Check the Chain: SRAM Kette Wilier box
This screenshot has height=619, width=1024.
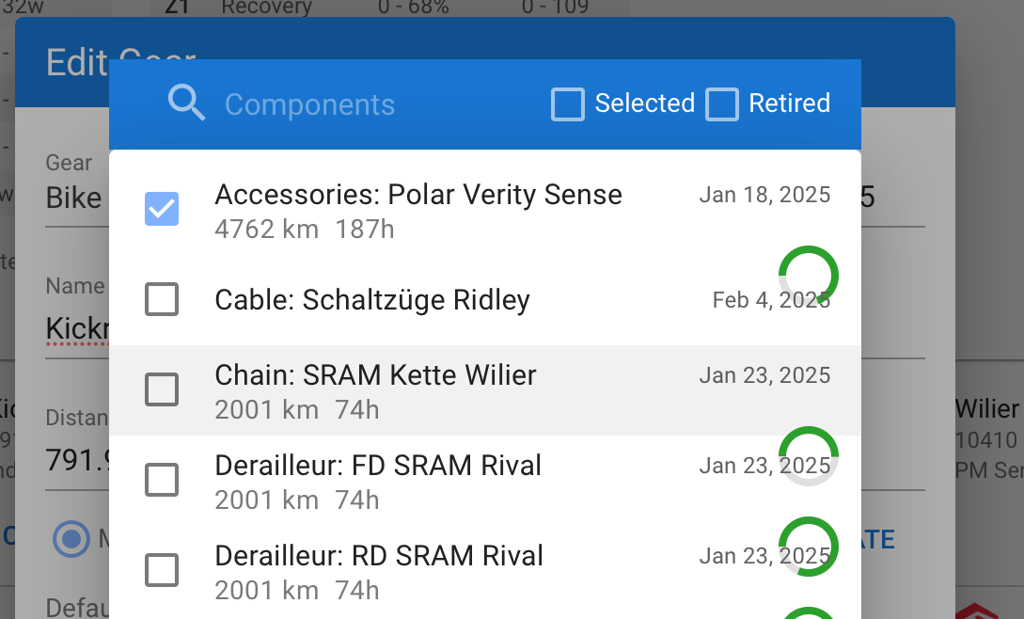pyautogui.click(x=162, y=389)
